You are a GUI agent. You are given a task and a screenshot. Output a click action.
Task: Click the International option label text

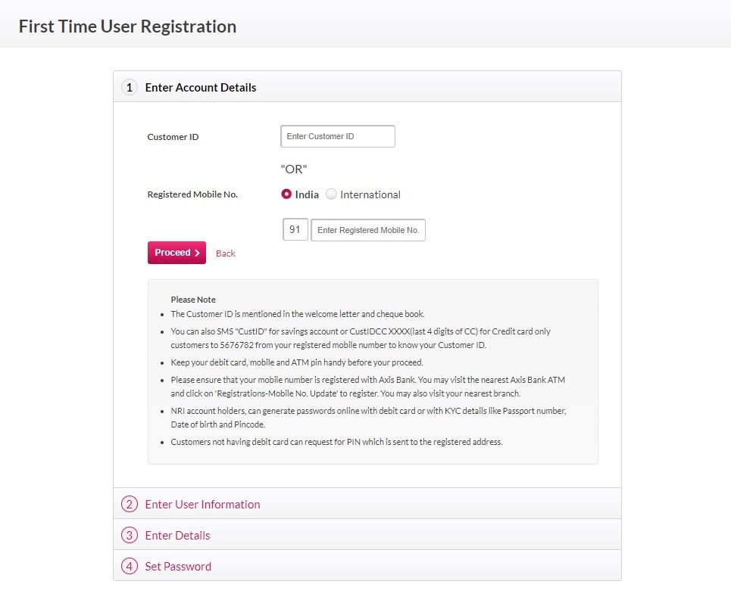click(370, 194)
